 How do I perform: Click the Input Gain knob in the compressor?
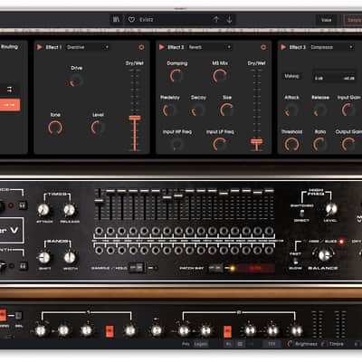coord(348,110)
